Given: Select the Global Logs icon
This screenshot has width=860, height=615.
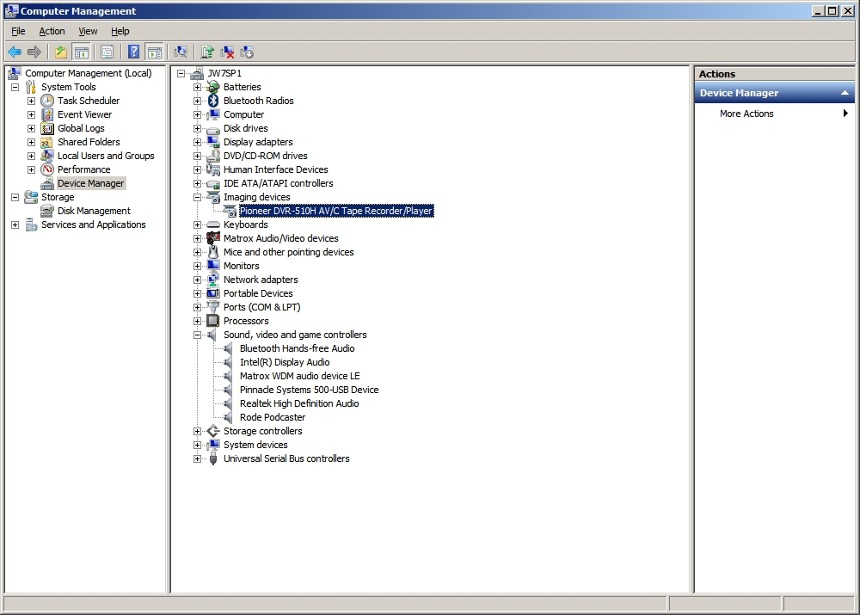Looking at the screenshot, I should [x=47, y=128].
